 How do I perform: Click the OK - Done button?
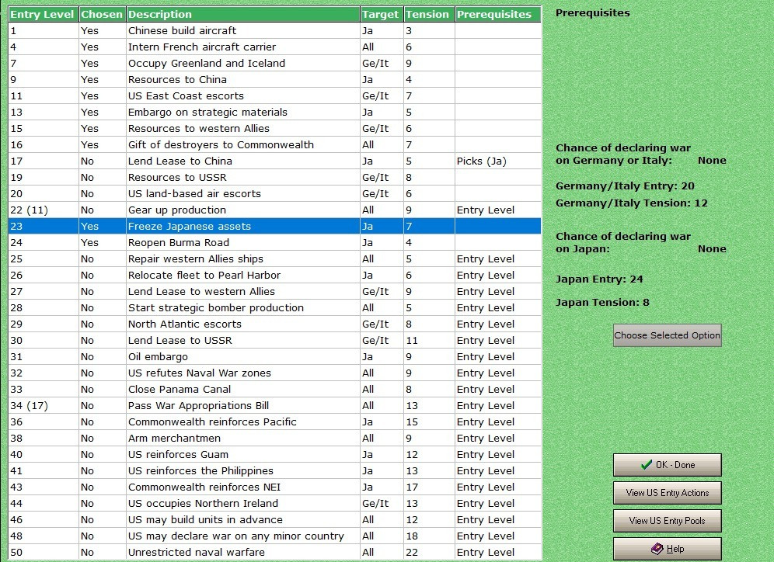[x=667, y=465]
